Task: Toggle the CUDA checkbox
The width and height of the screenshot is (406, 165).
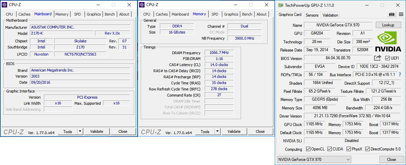Action: [x=329, y=149]
